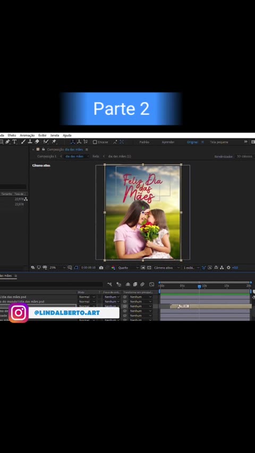Click the pick whip icon on first layer row
255x453 pixels.
[125, 297]
